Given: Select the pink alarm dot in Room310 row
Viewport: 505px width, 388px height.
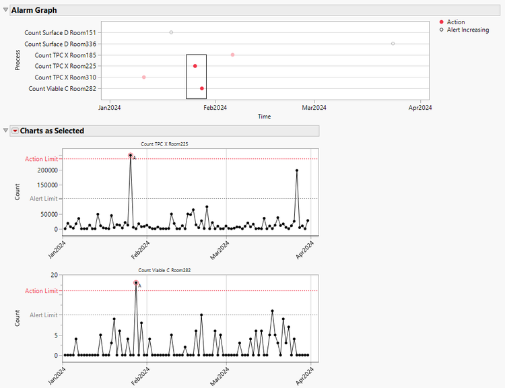Looking at the screenshot, I should tap(144, 77).
